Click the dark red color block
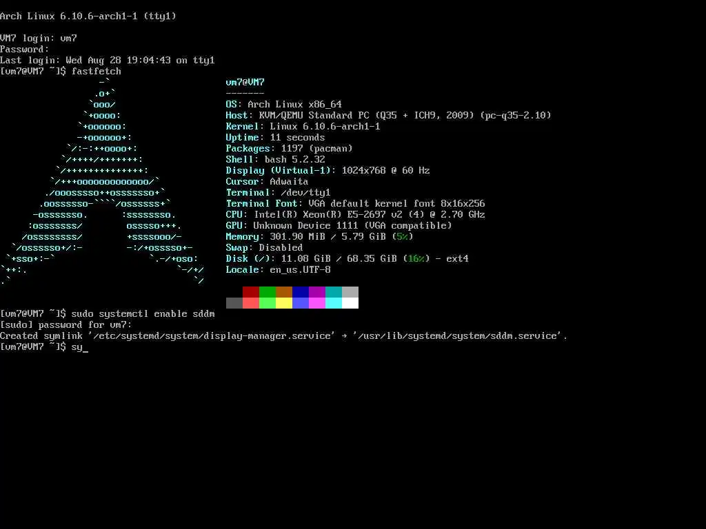 pos(251,292)
